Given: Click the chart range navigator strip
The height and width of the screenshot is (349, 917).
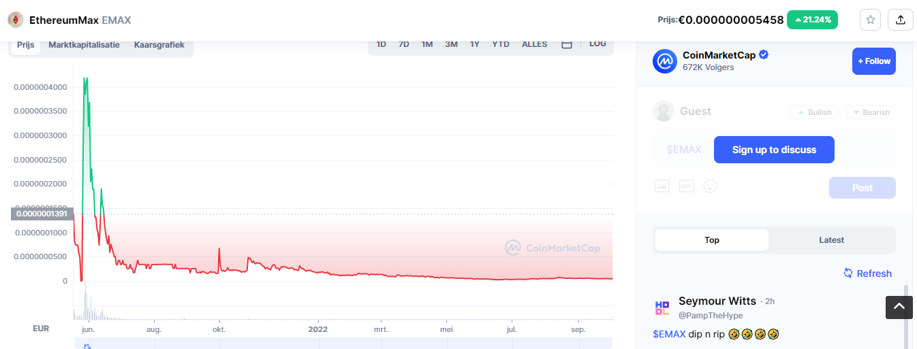Looking at the screenshot, I should tap(343, 344).
